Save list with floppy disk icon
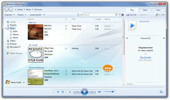This screenshot has width=170, height=100. pos(128,15)
